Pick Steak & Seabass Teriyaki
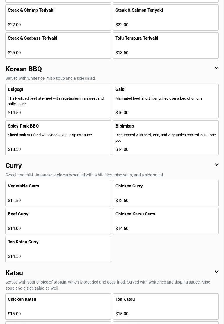 (x=58, y=45)
